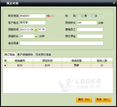Click the 联系电话 input field
The height and width of the screenshot is (107, 117).
click(x=33, y=16)
